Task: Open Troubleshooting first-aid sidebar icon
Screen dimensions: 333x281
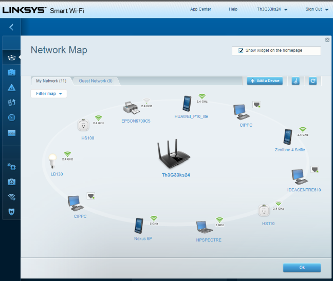Action: [x=11, y=182]
